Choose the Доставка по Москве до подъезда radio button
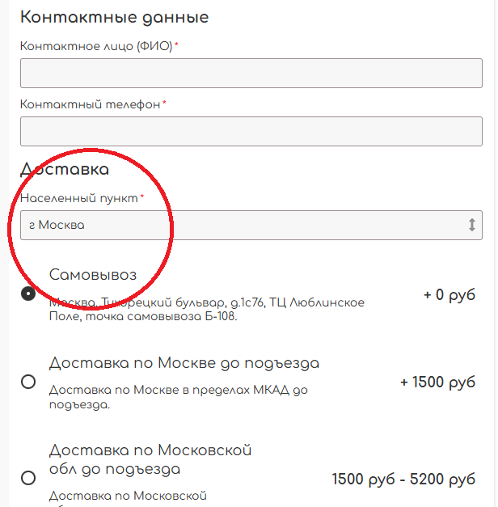 point(29,382)
